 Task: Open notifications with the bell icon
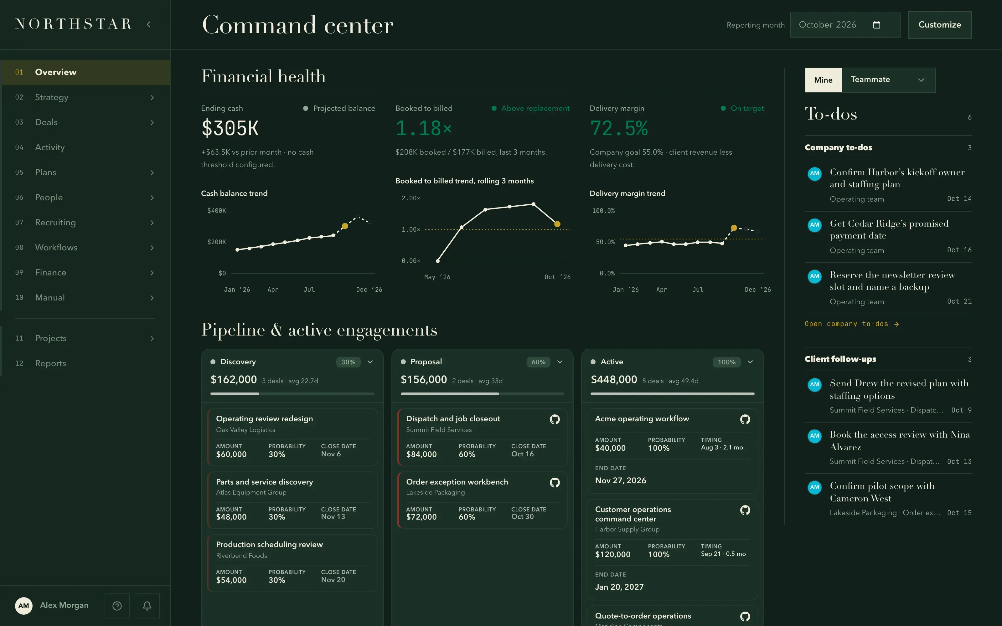pos(147,606)
